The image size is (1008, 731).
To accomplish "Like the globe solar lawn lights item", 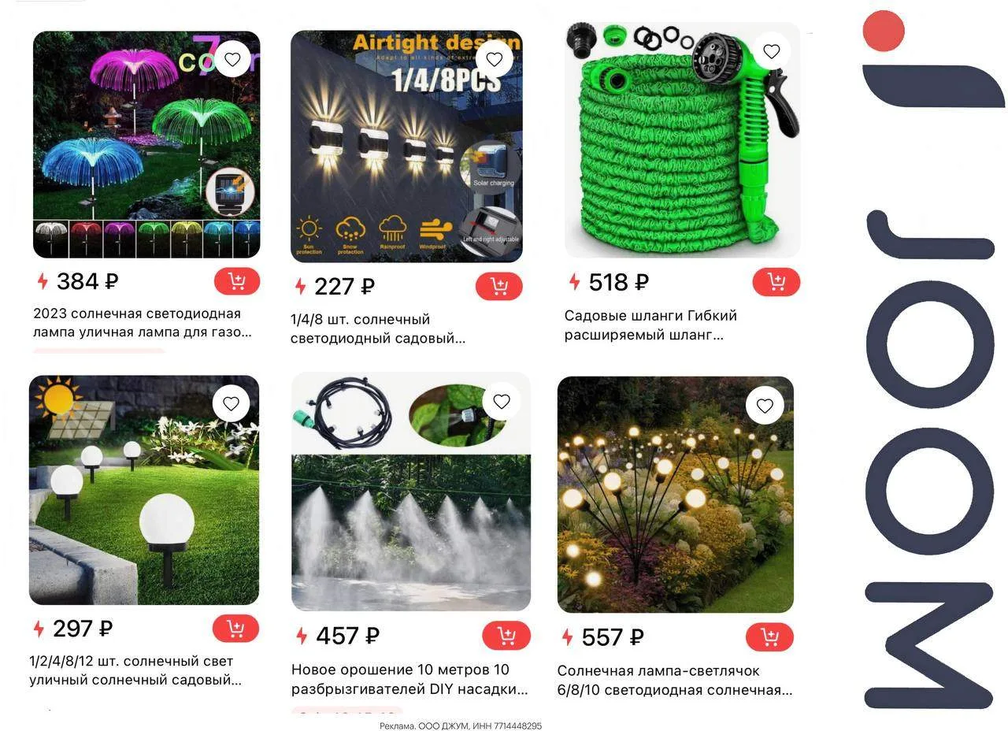I will click(x=231, y=404).
